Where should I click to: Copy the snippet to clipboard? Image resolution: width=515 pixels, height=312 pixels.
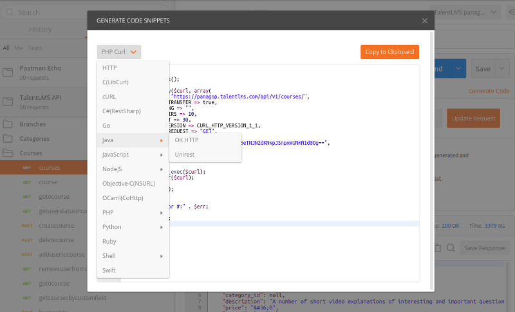tap(389, 52)
